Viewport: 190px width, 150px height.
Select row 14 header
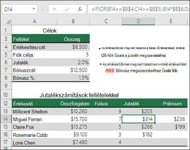[x=6, y=119]
